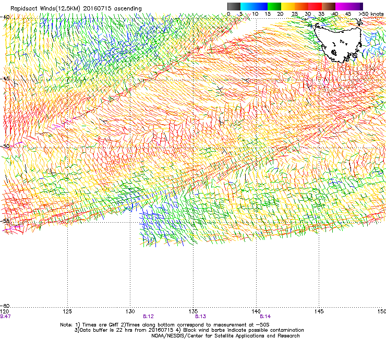Click the latitude label '-55'
Viewport: 386px width, 339px height.
coord(5,221)
